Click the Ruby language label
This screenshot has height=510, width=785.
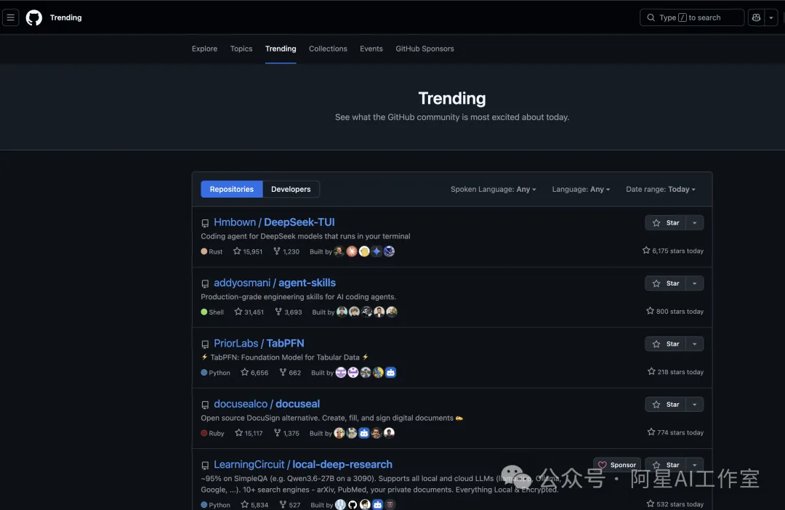pos(212,433)
